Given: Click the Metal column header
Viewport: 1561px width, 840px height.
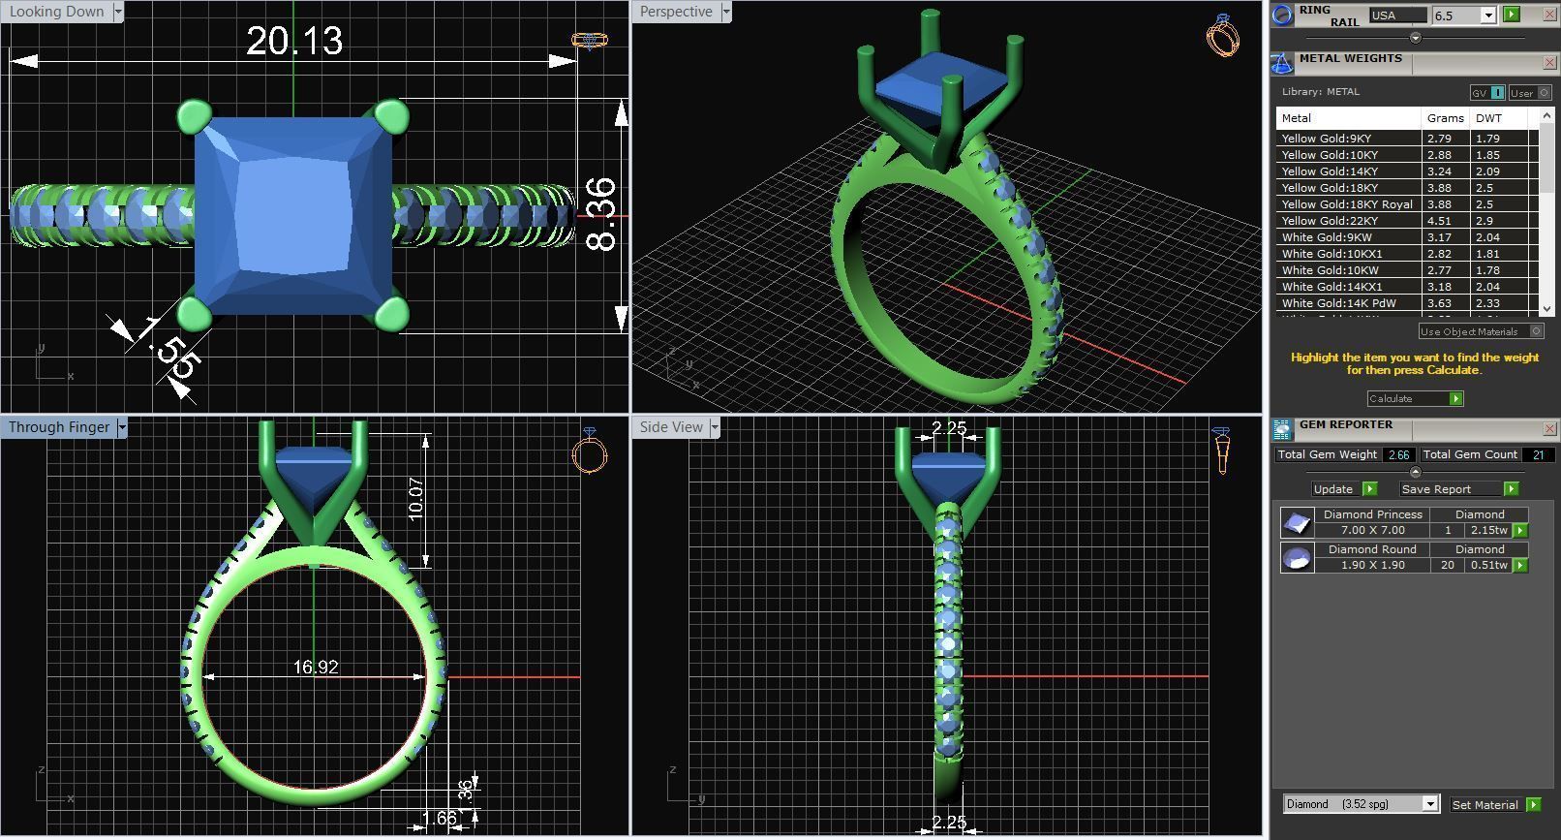Looking at the screenshot, I should tap(1348, 118).
